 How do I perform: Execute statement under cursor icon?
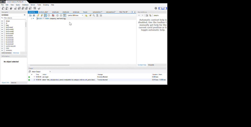(42, 15)
